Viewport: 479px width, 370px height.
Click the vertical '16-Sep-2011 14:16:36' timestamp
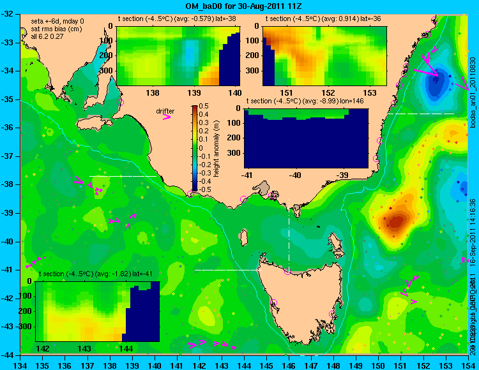(x=472, y=233)
